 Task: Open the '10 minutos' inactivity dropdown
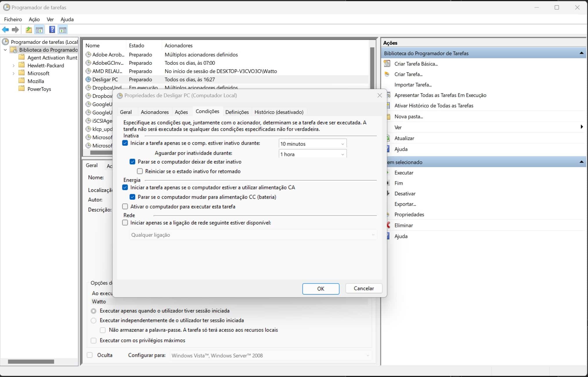click(x=342, y=144)
